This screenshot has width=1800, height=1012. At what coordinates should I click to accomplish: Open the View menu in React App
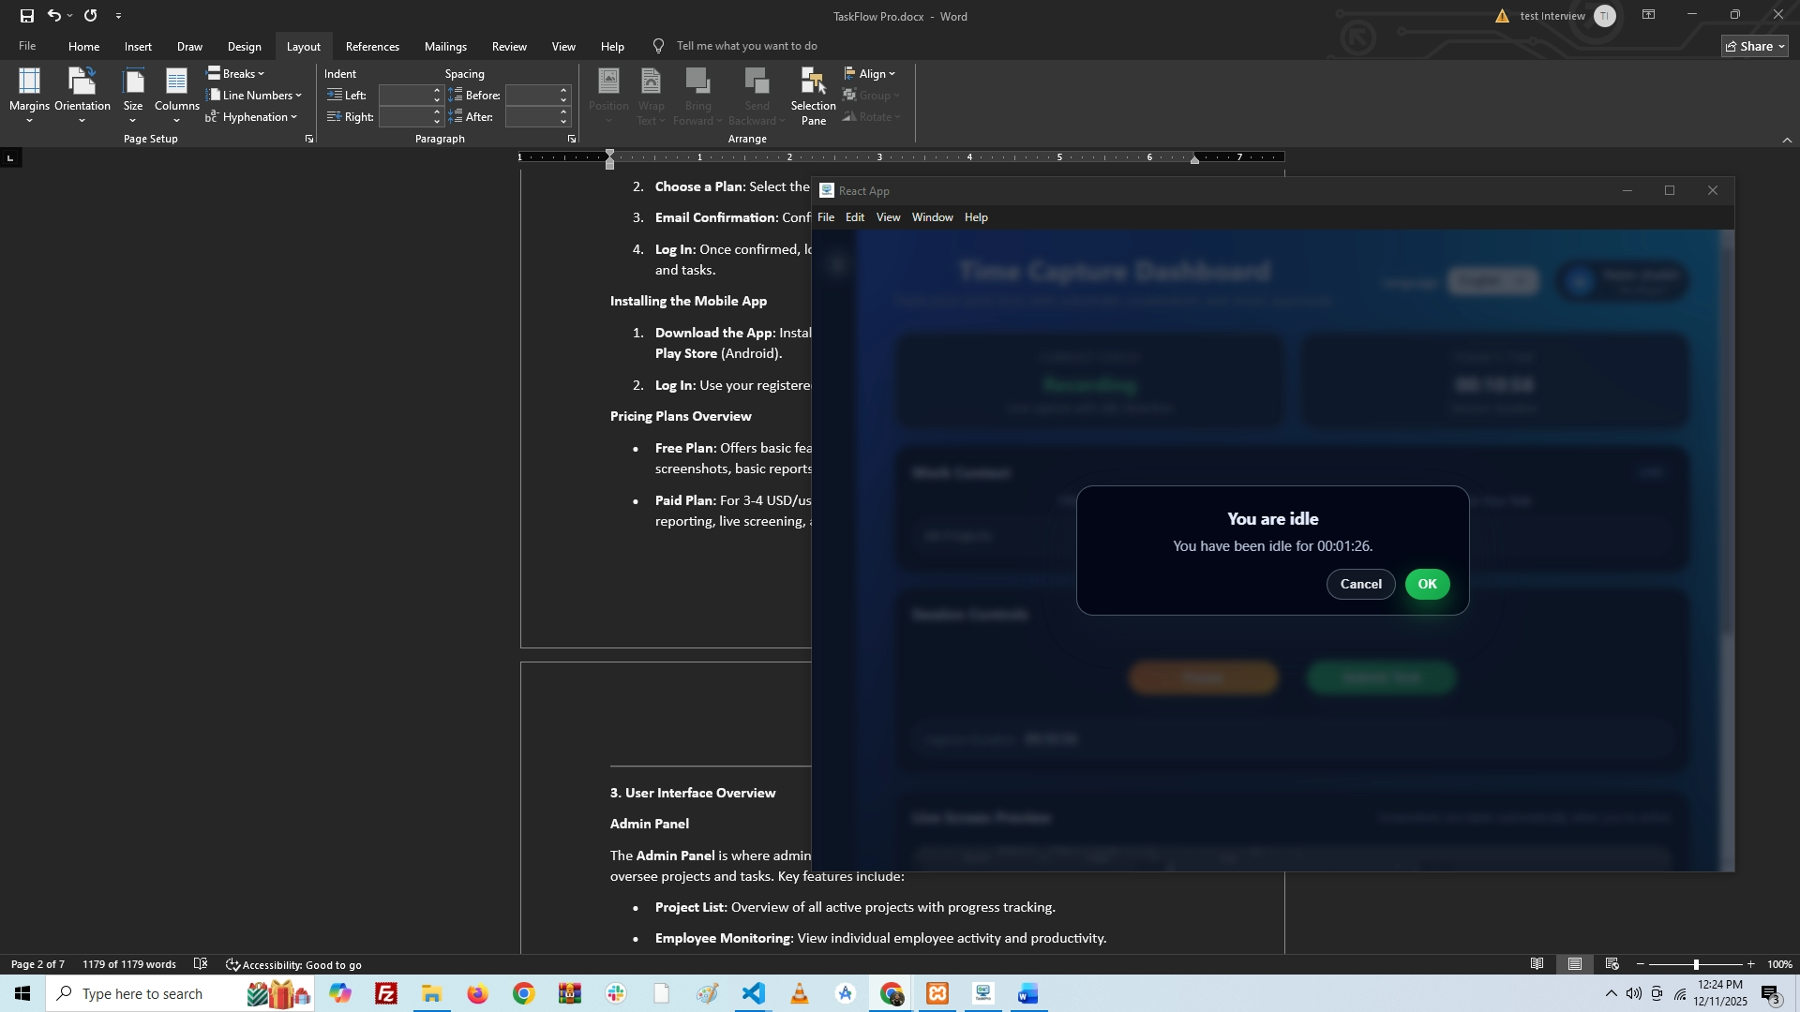tap(888, 217)
